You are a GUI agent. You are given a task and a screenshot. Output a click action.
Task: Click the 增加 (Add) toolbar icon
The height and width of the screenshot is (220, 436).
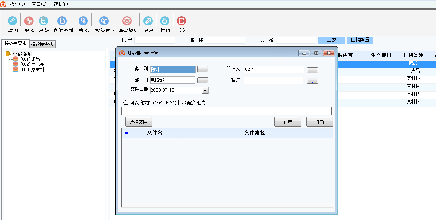click(x=13, y=21)
